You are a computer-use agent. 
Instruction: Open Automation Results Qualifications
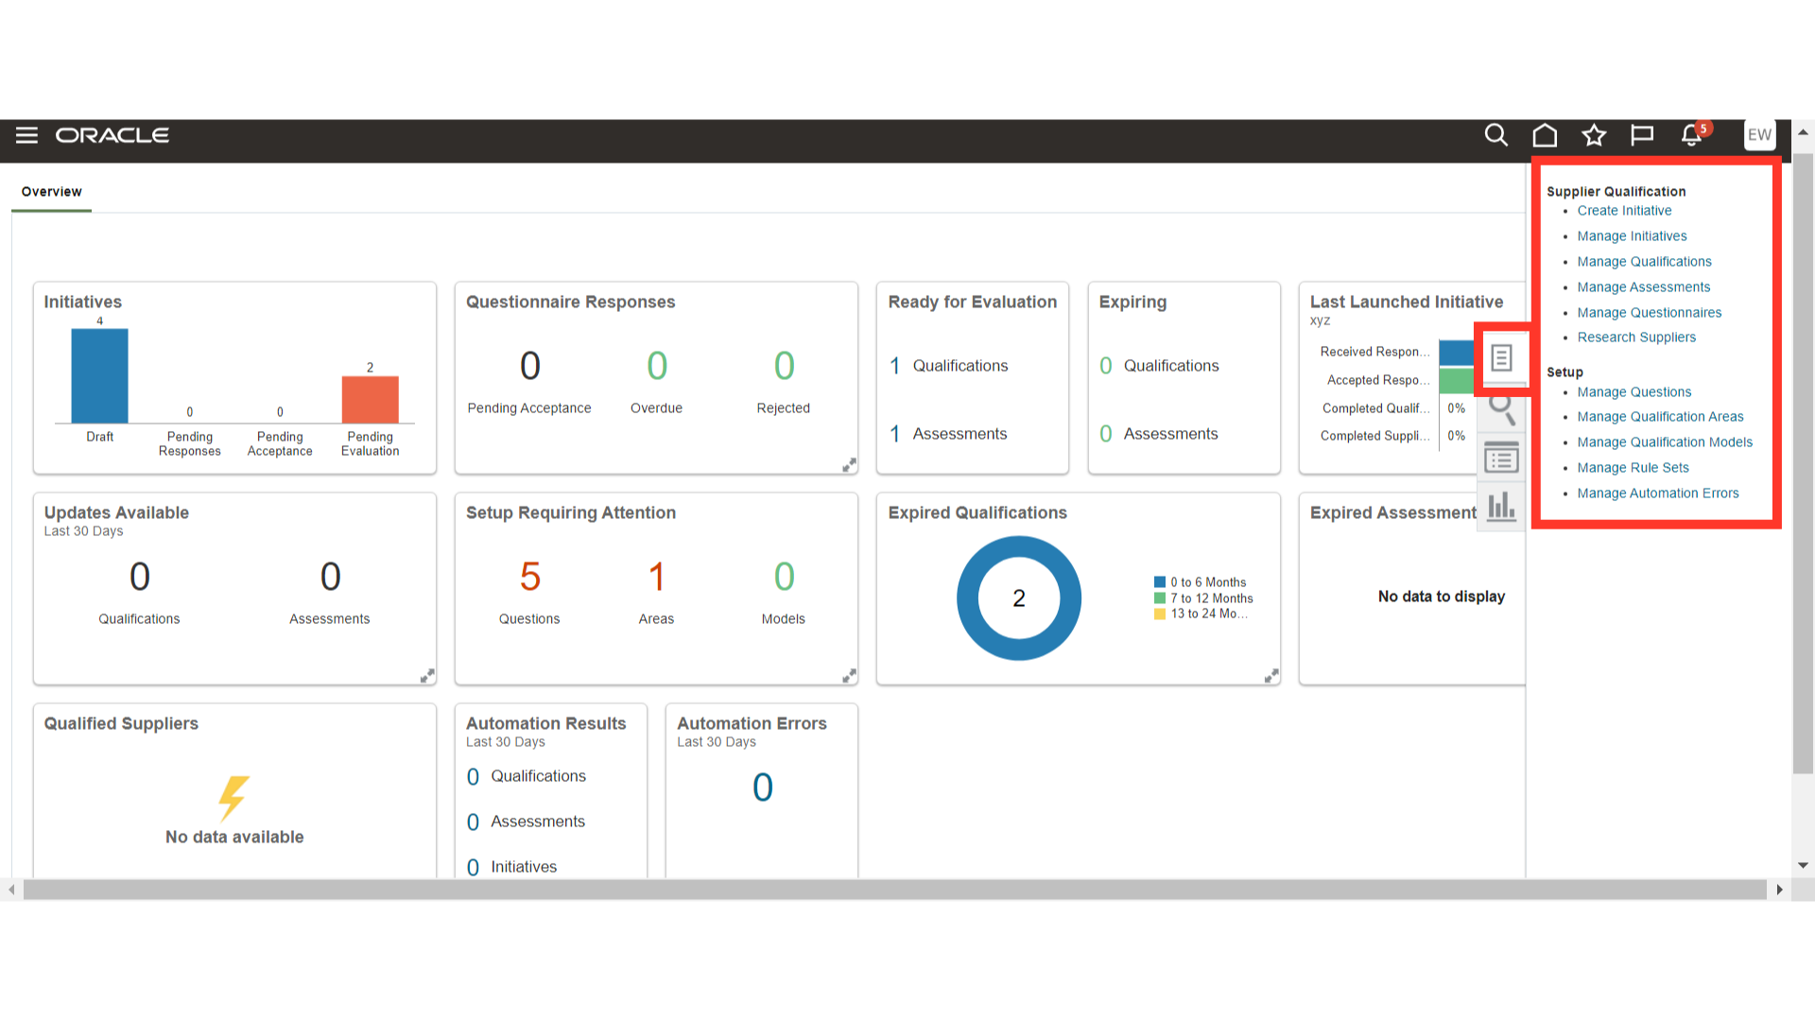[526, 776]
